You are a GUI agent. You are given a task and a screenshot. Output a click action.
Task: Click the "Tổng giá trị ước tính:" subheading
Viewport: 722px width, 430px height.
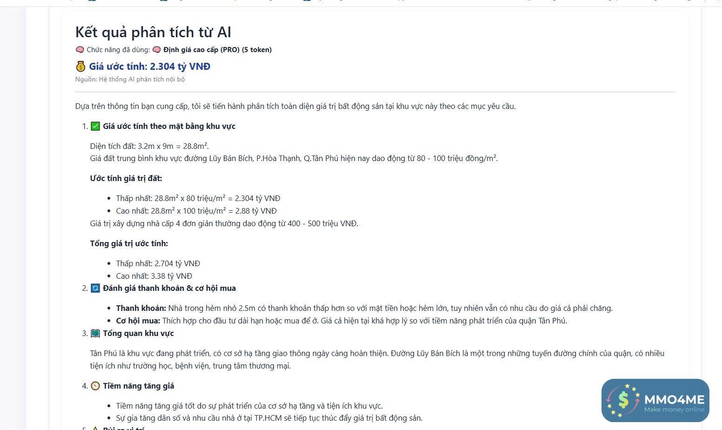[x=129, y=243]
